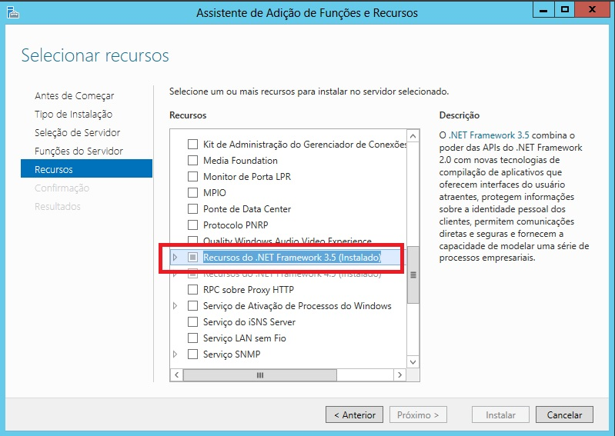Tick RPC sobre Proxy HTTP checkbox
This screenshot has height=436, width=615.
(x=193, y=290)
